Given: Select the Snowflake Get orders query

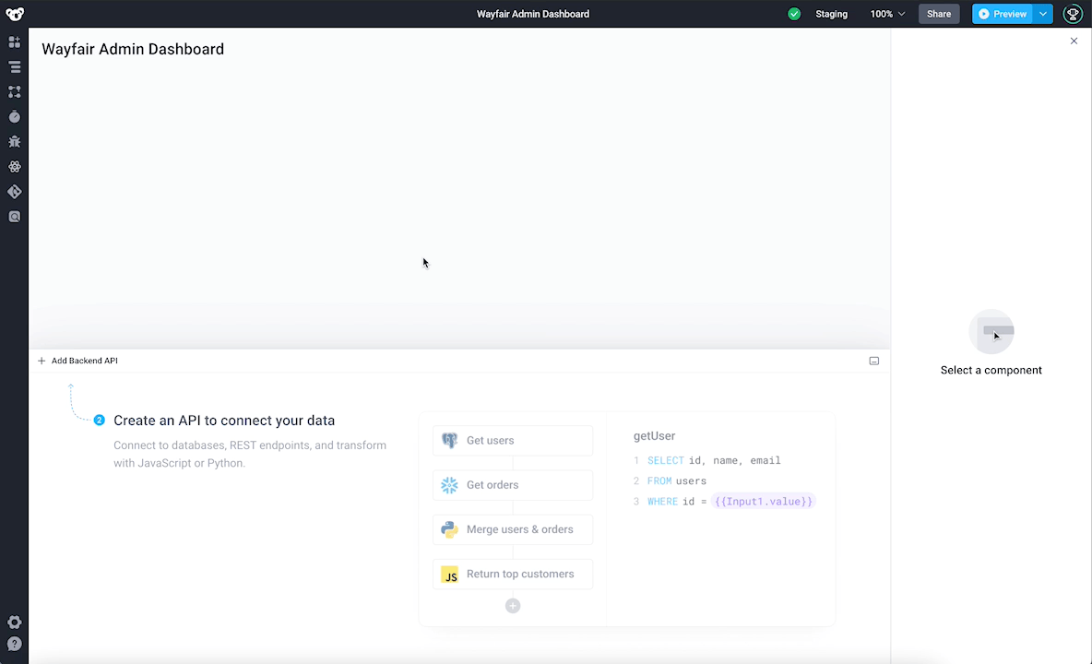Looking at the screenshot, I should [x=513, y=484].
